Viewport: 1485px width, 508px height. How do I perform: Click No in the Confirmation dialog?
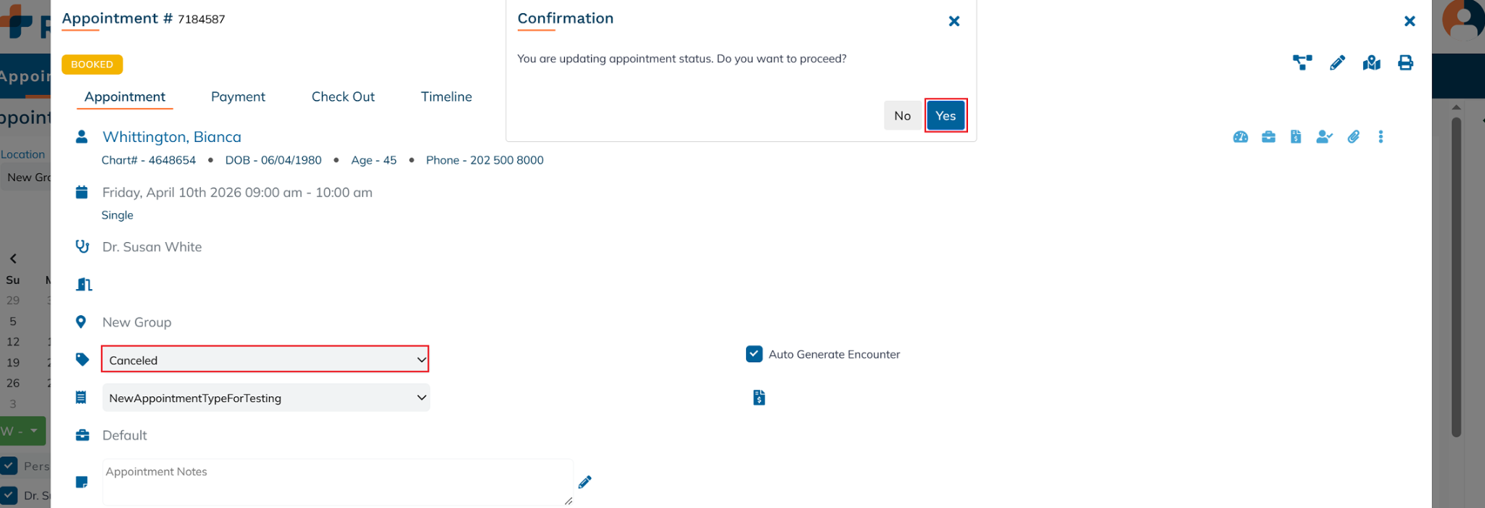pyautogui.click(x=902, y=116)
